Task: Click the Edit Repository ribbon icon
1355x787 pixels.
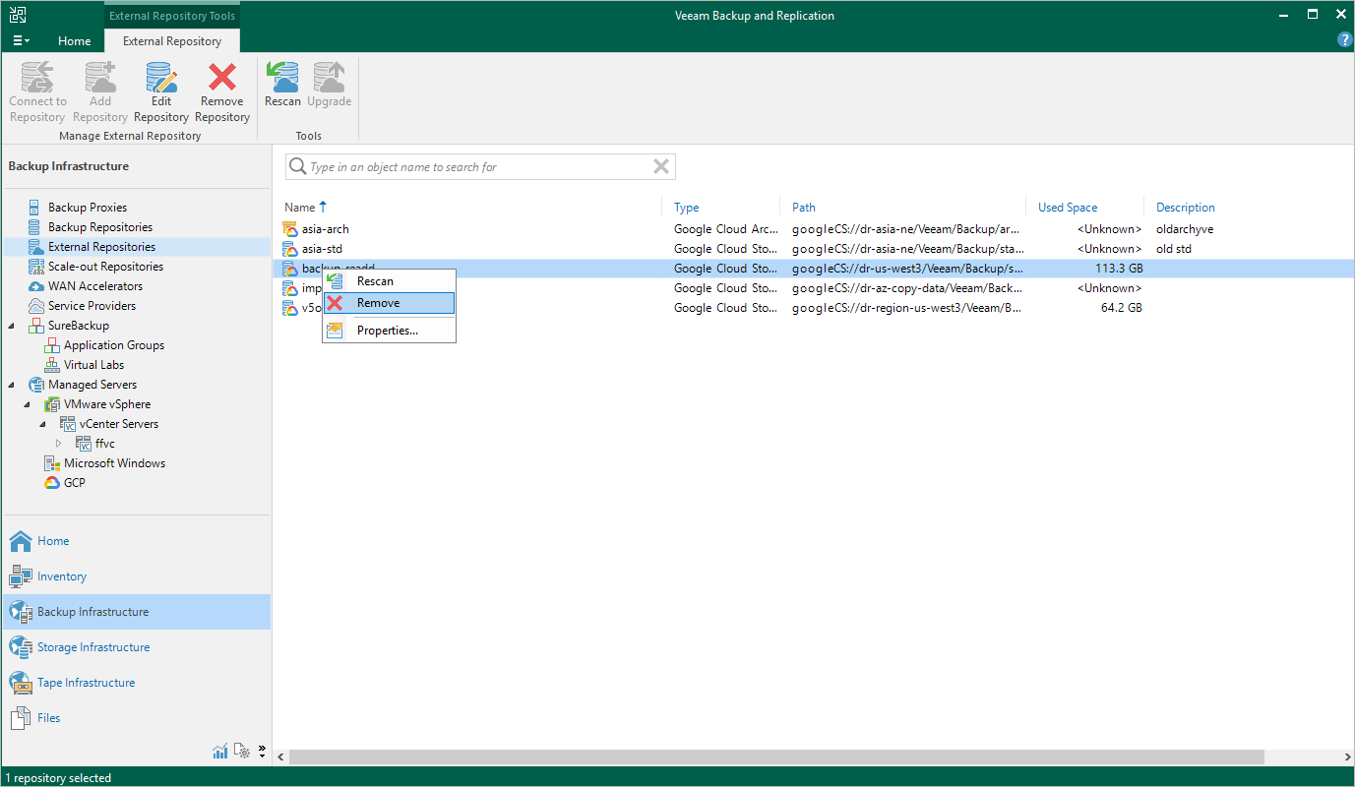Action: pos(161,77)
